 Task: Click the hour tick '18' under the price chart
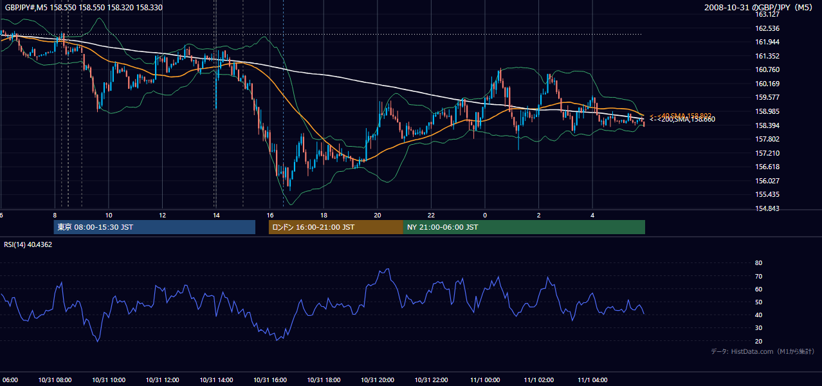point(324,216)
